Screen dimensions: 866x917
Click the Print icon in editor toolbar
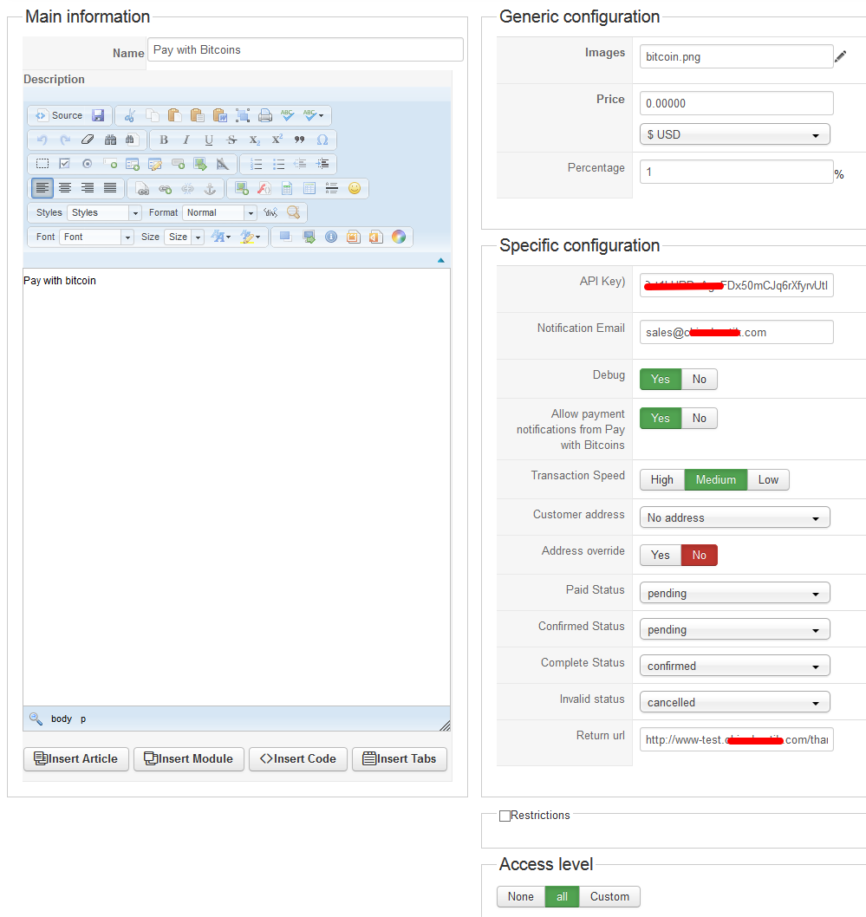265,116
